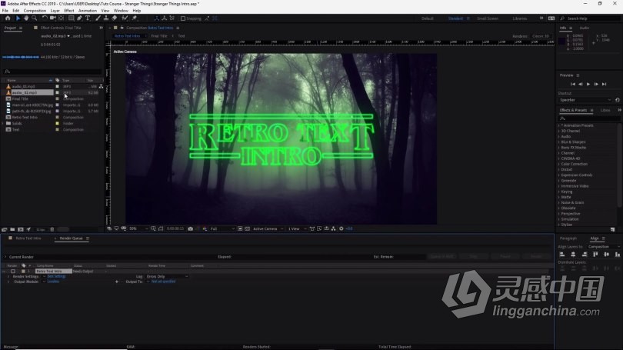Open the Spacebar shortcut dropdown

coord(587,100)
